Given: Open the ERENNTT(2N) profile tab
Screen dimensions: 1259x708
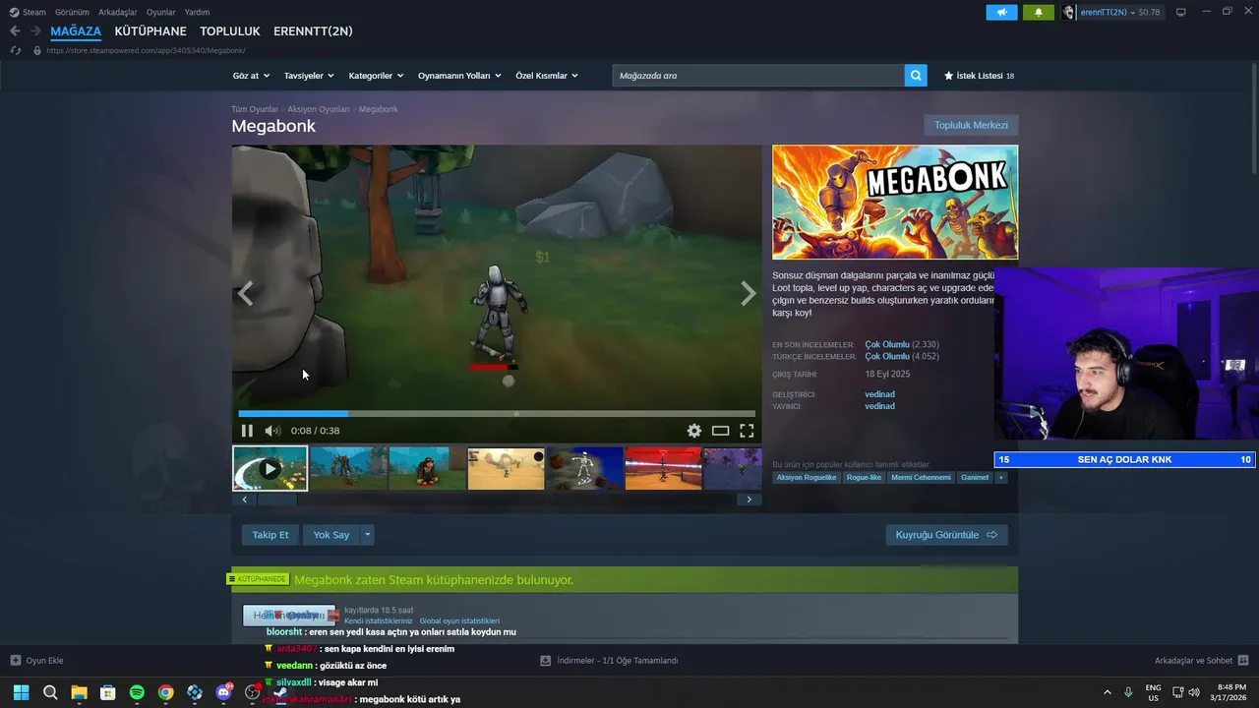Looking at the screenshot, I should click(313, 31).
